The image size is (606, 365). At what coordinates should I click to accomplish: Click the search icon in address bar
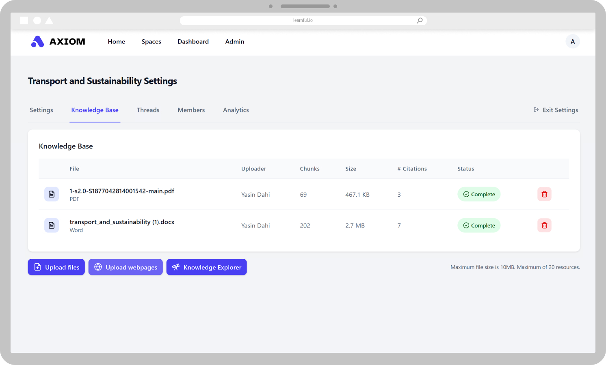pyautogui.click(x=420, y=20)
